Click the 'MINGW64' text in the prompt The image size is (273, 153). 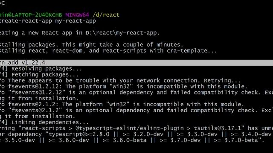click(x=77, y=15)
